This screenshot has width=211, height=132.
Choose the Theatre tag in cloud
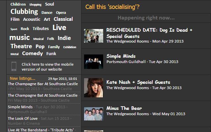click(21, 46)
